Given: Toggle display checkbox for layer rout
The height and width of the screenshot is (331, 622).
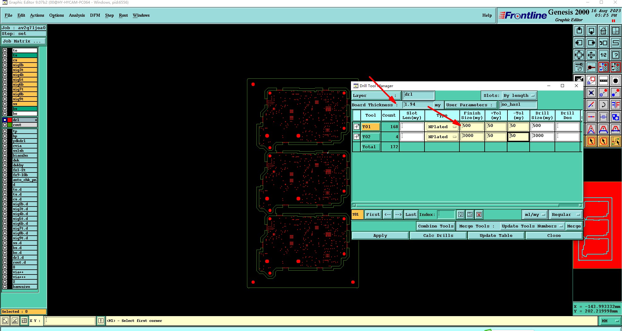Looking at the screenshot, I should point(5,125).
